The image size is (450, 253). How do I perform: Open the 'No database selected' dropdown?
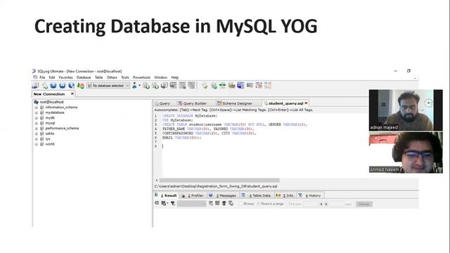108,86
